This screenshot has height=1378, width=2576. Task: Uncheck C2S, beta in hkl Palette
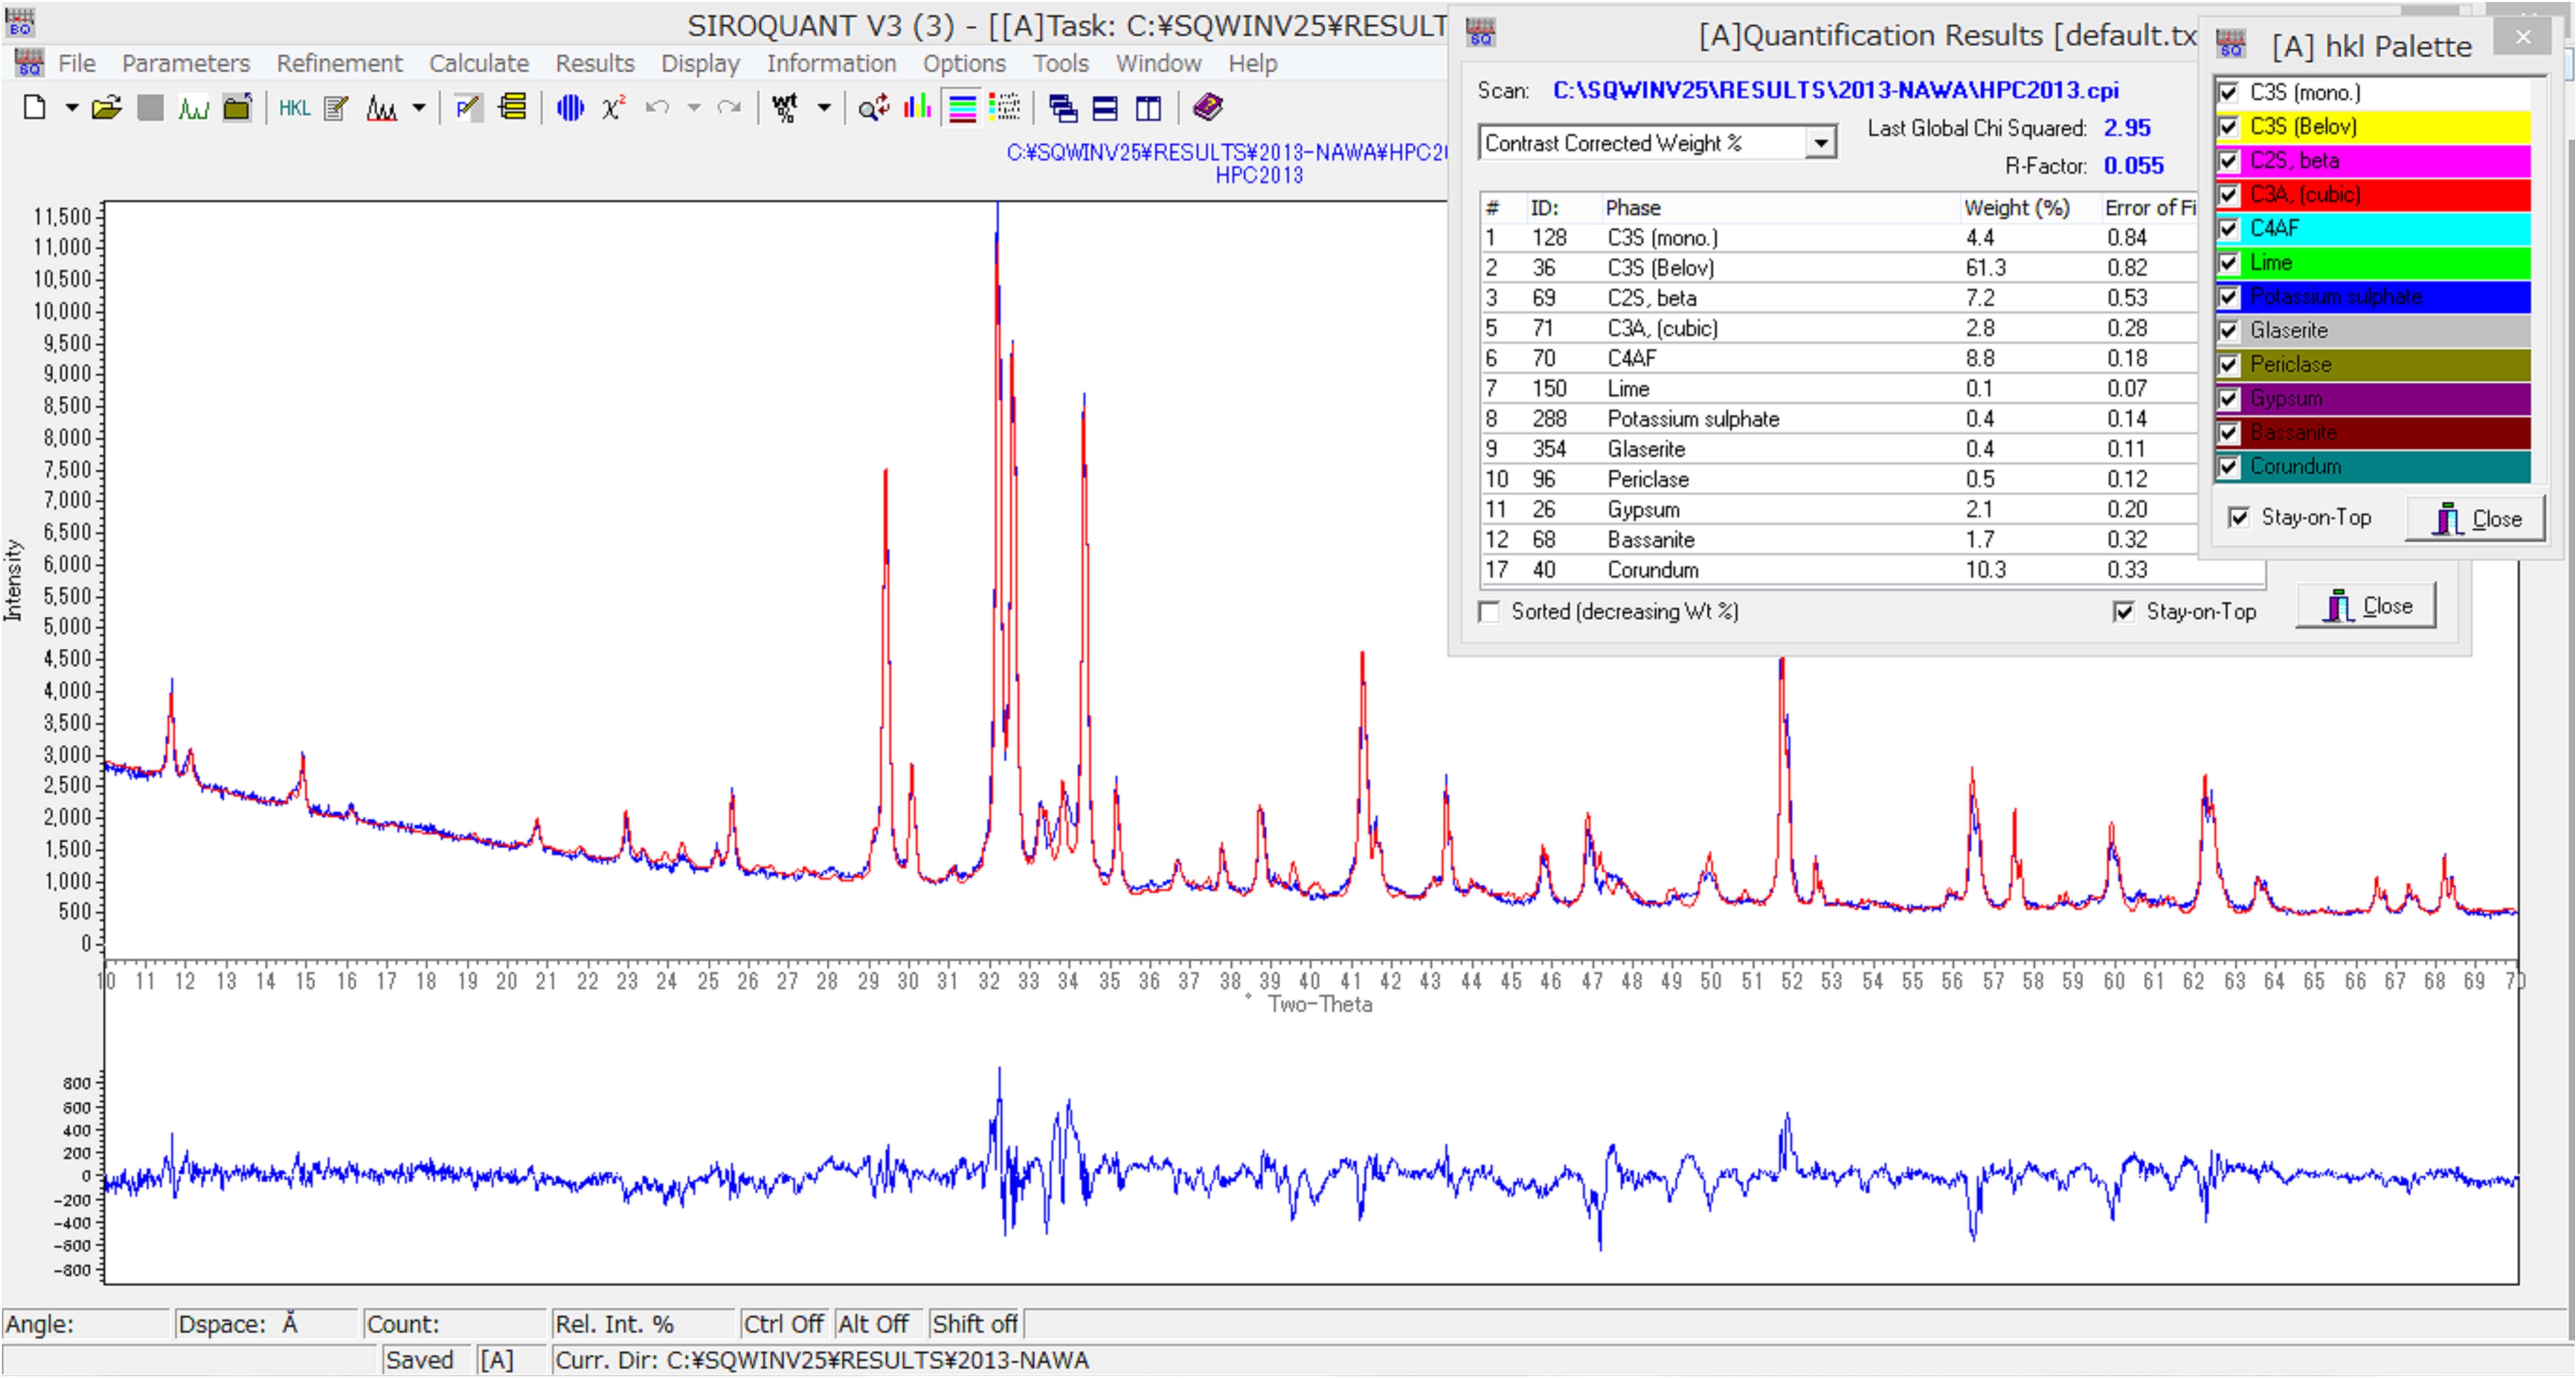coord(2228,161)
